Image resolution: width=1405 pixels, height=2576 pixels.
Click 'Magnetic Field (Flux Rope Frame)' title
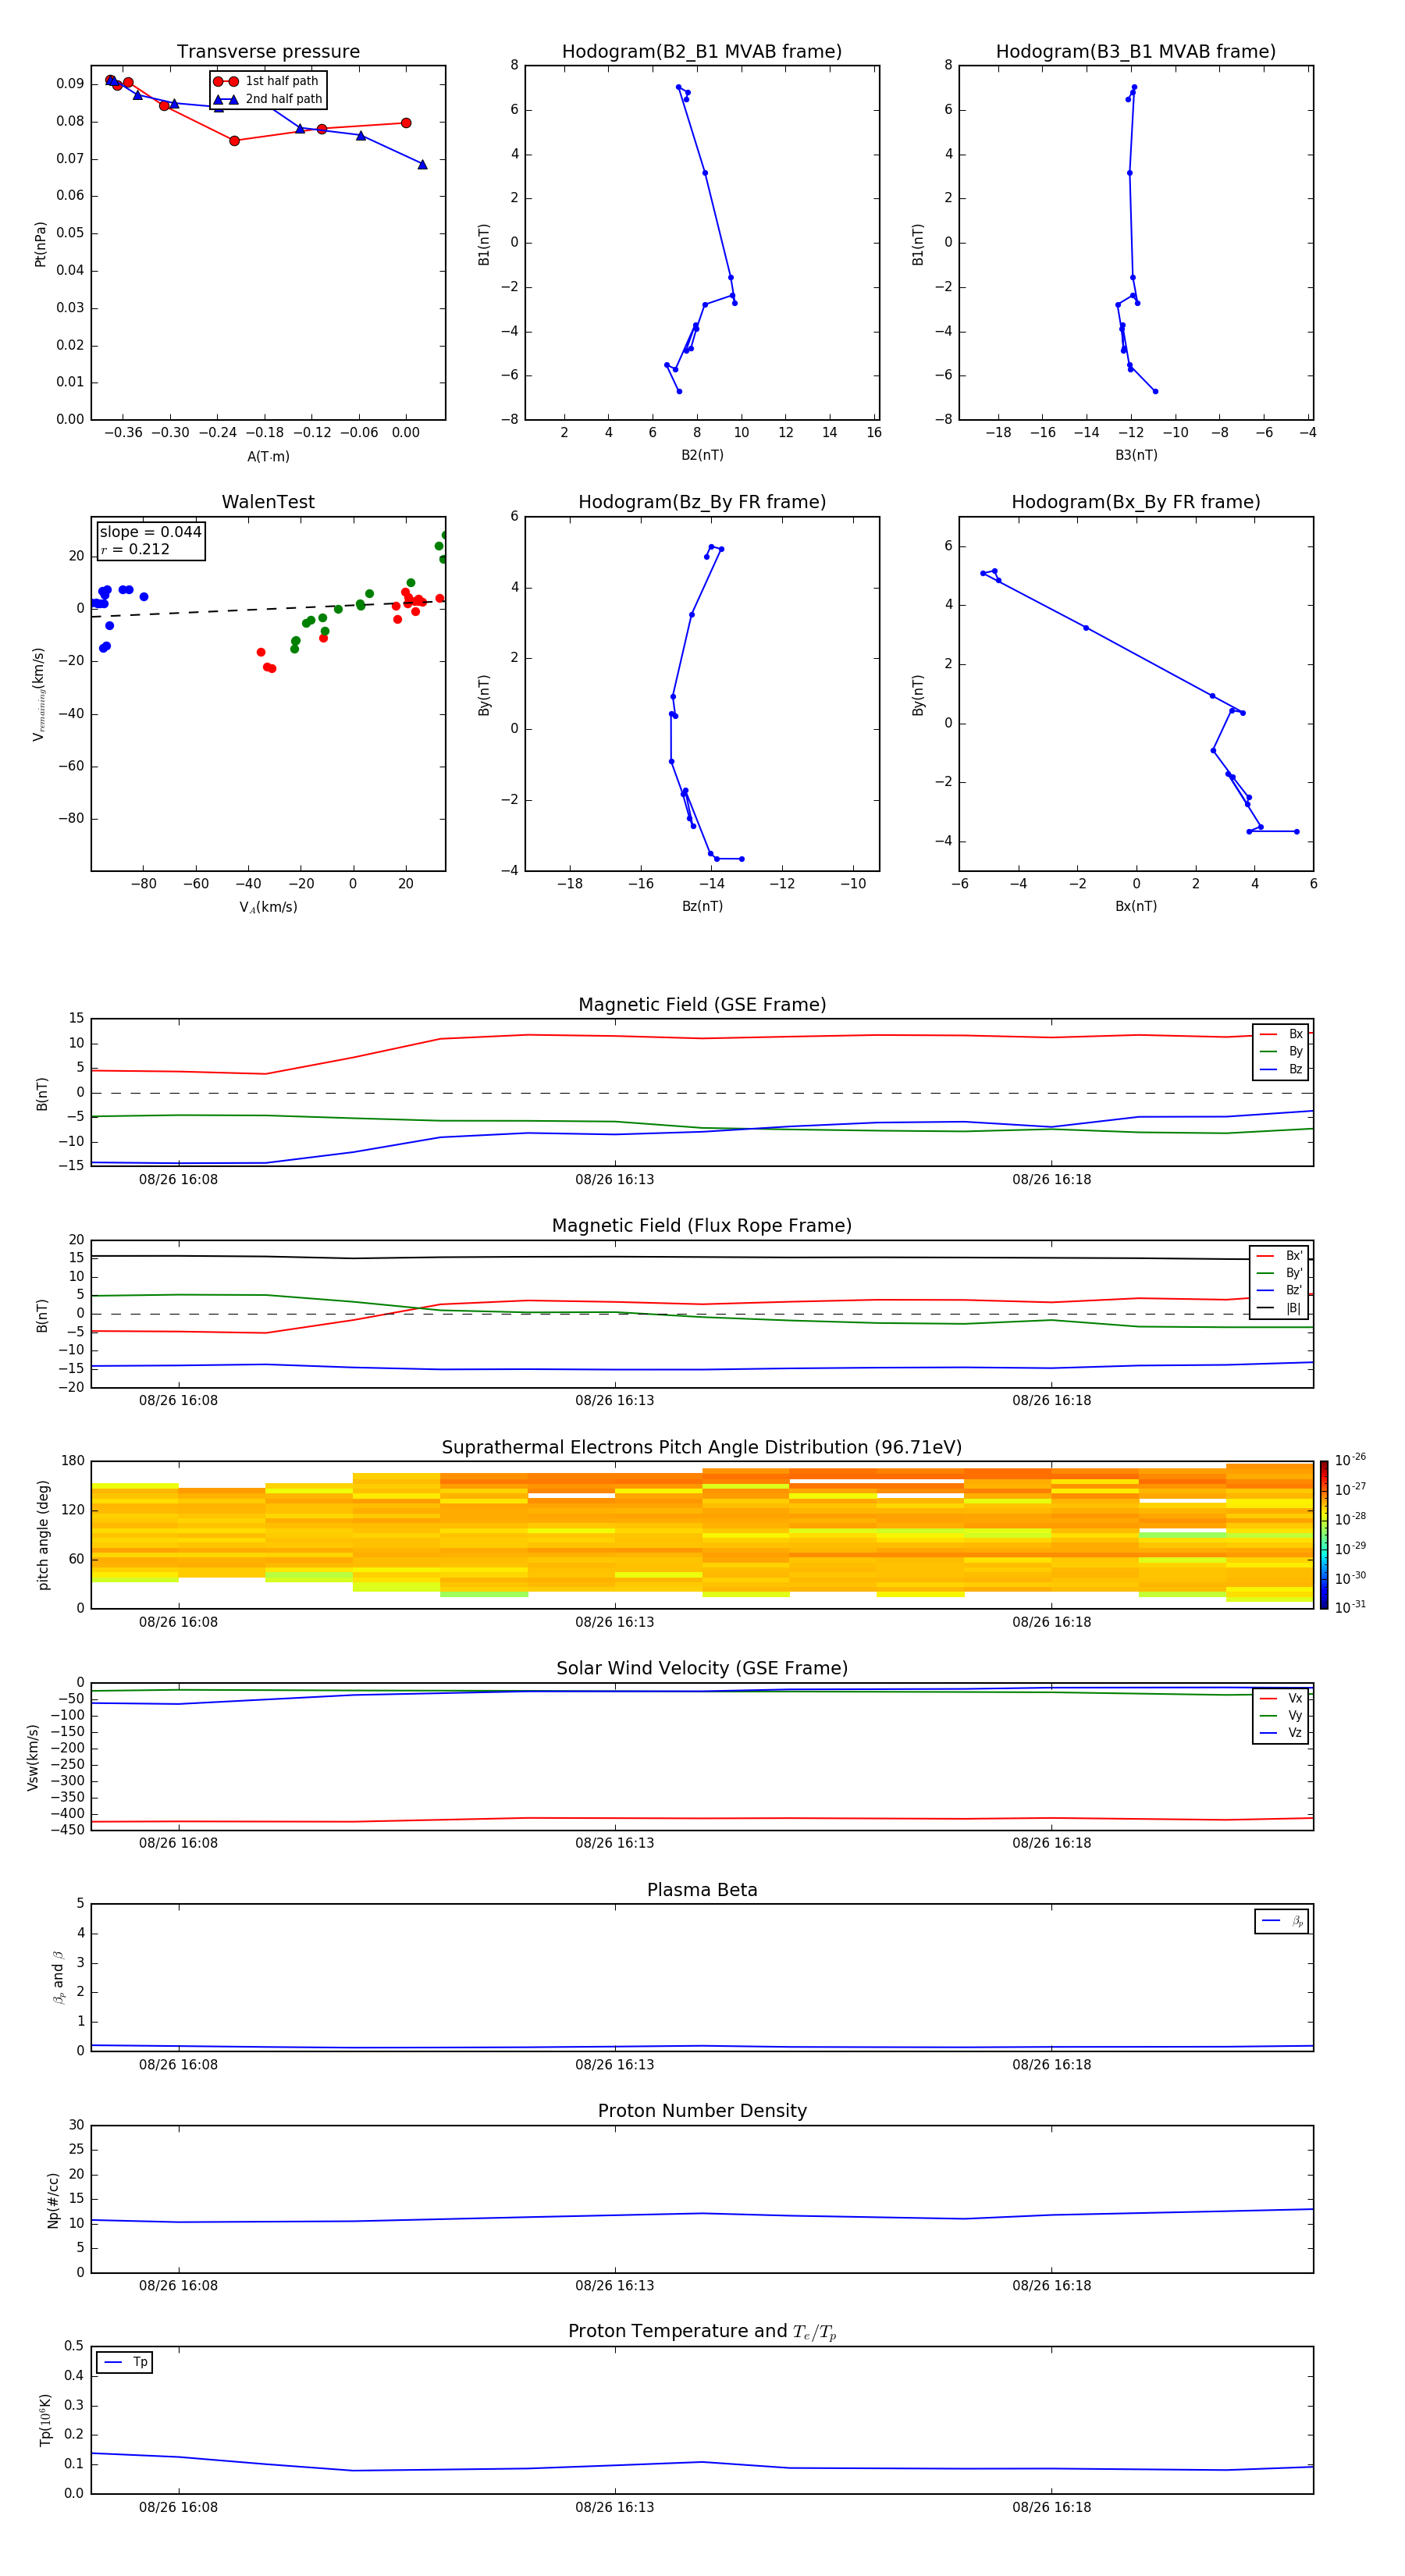click(702, 1226)
